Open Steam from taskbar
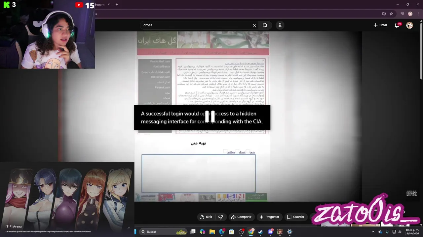Screen dimensions: 423x237 (261, 232)
